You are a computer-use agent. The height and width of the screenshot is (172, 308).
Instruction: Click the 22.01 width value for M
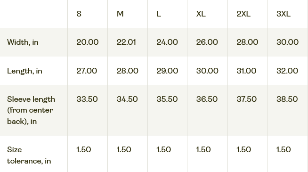(x=126, y=42)
